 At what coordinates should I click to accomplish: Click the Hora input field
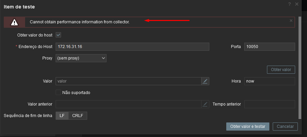pyautogui.click(x=269, y=81)
